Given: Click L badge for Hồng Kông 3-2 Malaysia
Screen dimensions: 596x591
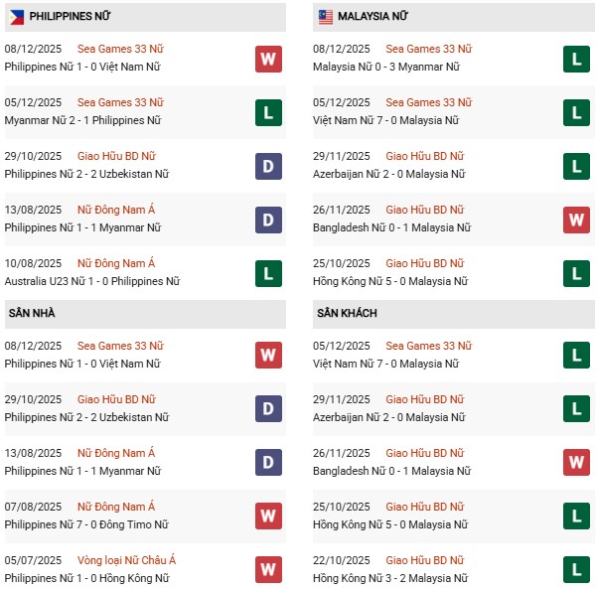Looking at the screenshot, I should click(x=576, y=569).
